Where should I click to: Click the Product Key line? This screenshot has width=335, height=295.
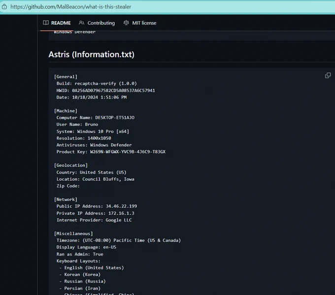[x=111, y=152]
